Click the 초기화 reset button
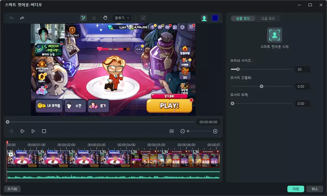The height and width of the screenshot is (196, 327). pyautogui.click(x=12, y=189)
